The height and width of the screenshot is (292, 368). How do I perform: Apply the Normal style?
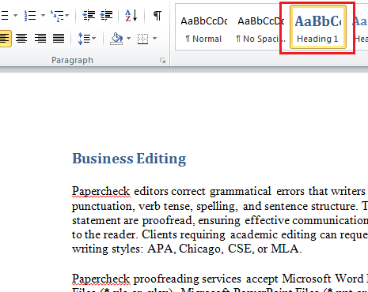point(203,29)
